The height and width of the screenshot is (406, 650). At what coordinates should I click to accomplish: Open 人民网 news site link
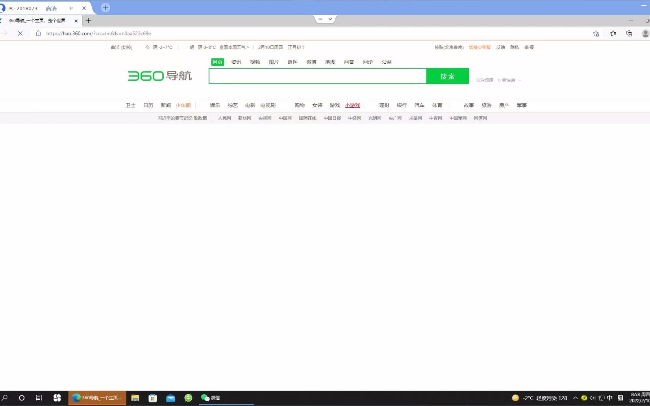[x=224, y=118]
